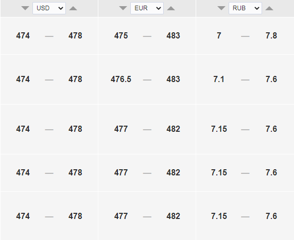
Task: Click the RUB buy rate 7.1
Action: (x=219, y=79)
